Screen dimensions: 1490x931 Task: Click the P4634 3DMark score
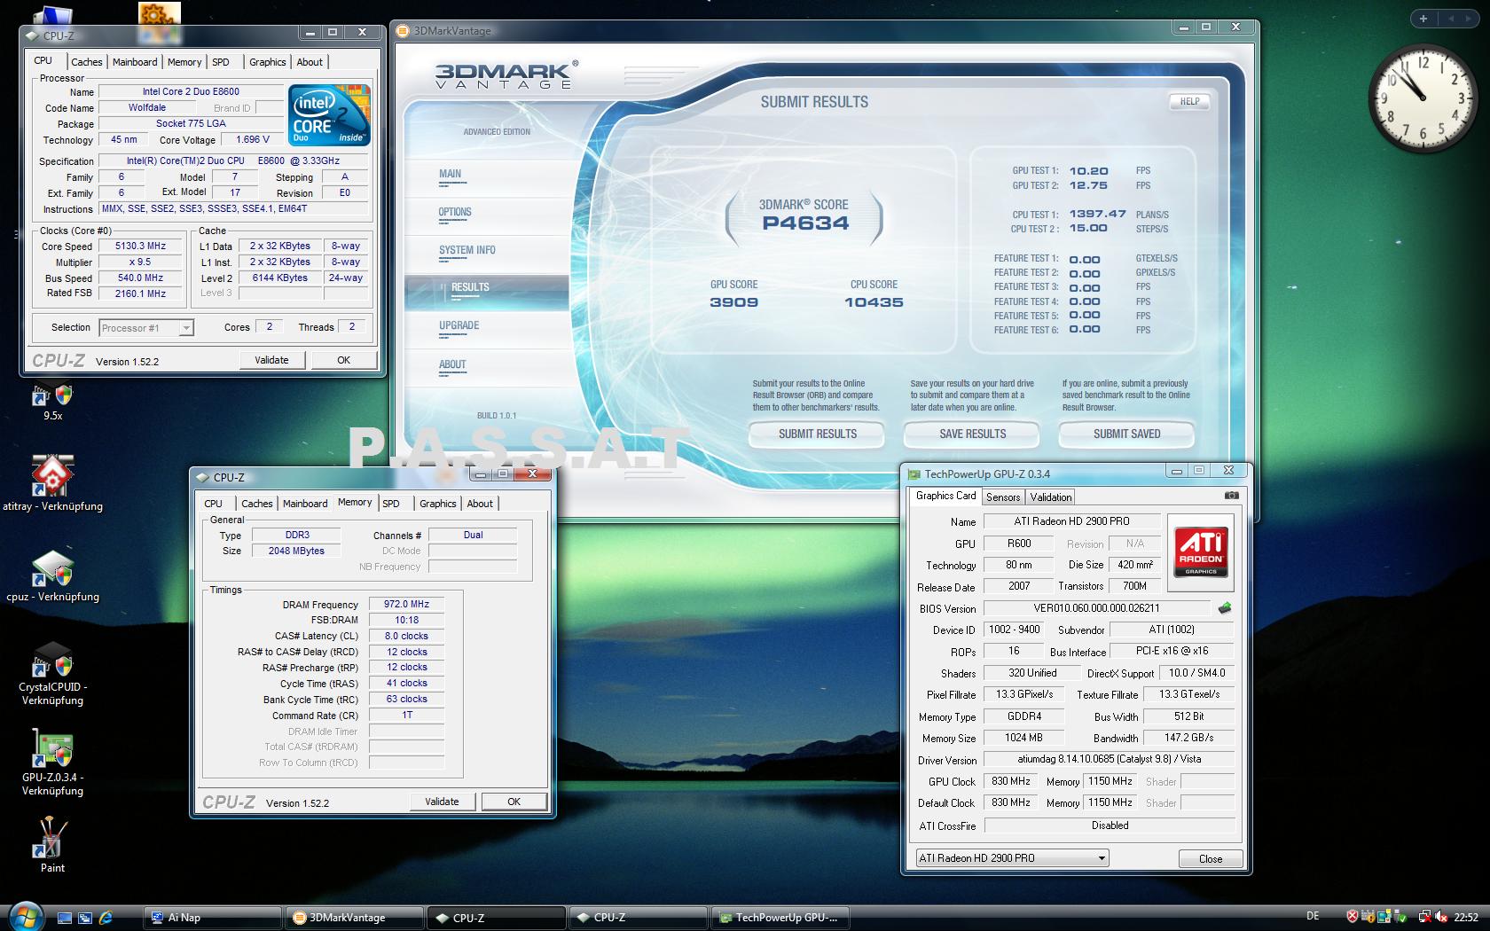[x=805, y=223]
